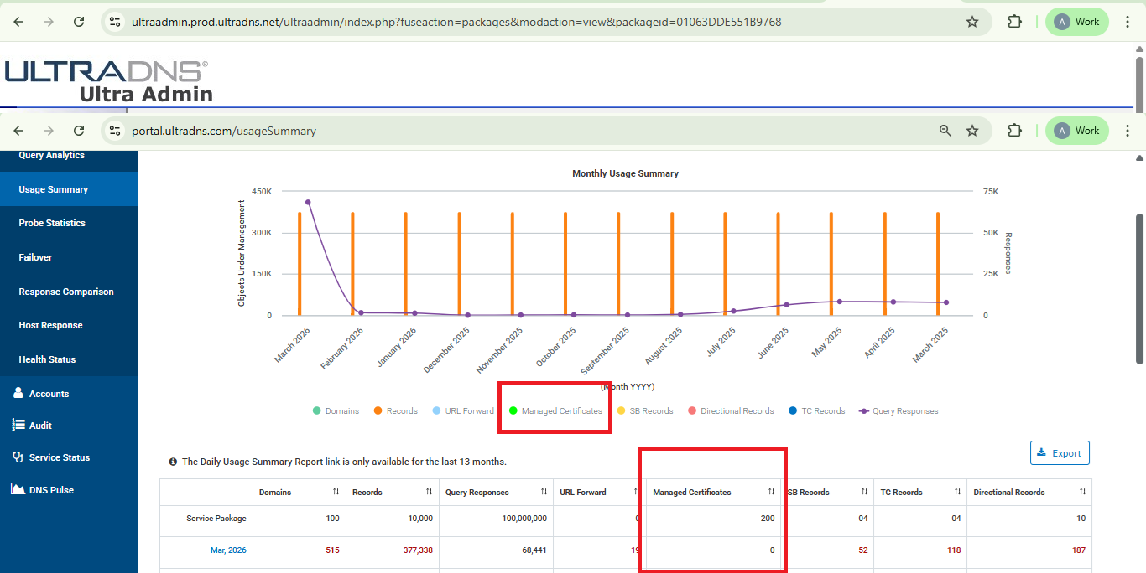Go back in the Ultra Admin browser window
The width and height of the screenshot is (1146, 573).
click(18, 22)
